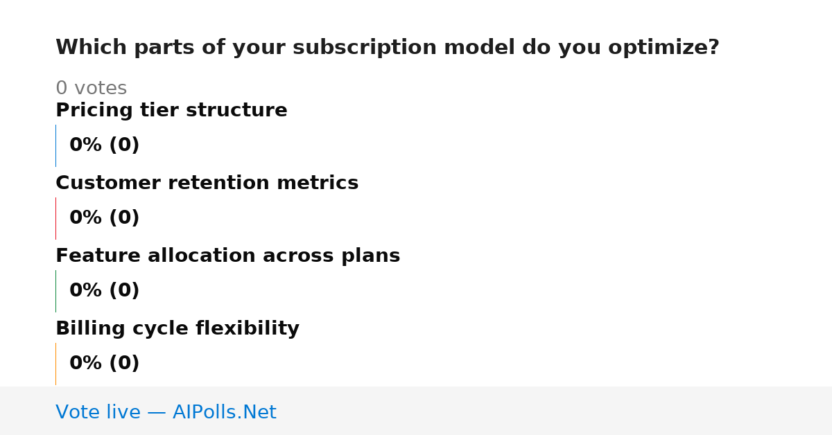Click the 'AIPolls.Net' text in the footer
This screenshot has height=435, width=832.
point(224,413)
